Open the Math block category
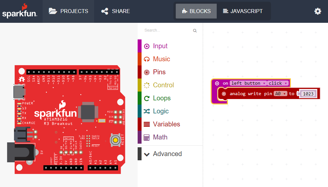Viewport: 328px width, 187px height. pyautogui.click(x=170, y=137)
